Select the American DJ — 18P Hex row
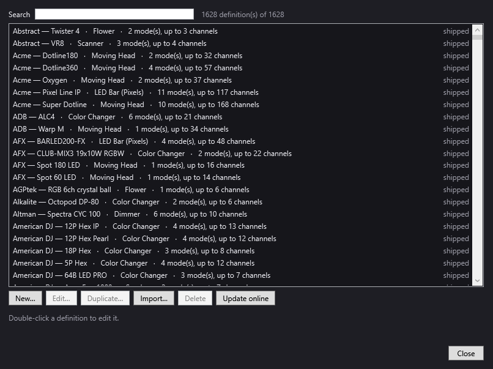This screenshot has width=493, height=369. (240, 251)
